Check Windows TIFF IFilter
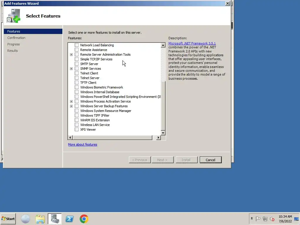This screenshot has height=225, width=300. (76, 115)
